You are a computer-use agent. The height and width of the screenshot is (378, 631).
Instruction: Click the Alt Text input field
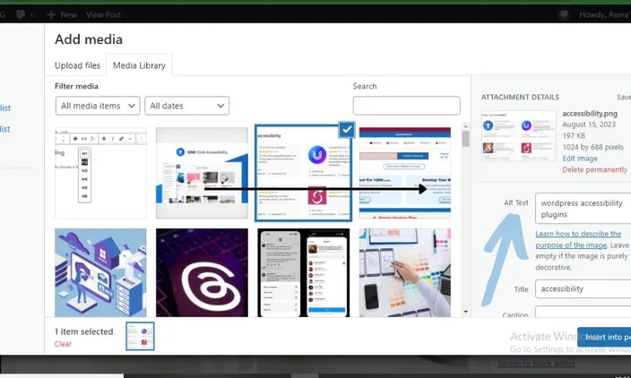pos(583,209)
